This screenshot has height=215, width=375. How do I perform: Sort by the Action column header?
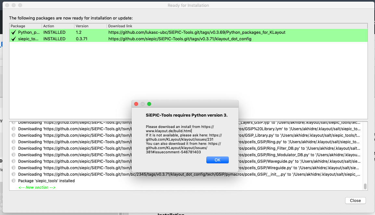pos(58,26)
